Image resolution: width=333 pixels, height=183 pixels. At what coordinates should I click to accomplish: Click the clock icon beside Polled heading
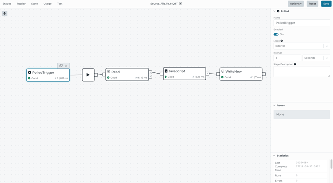point(278,11)
